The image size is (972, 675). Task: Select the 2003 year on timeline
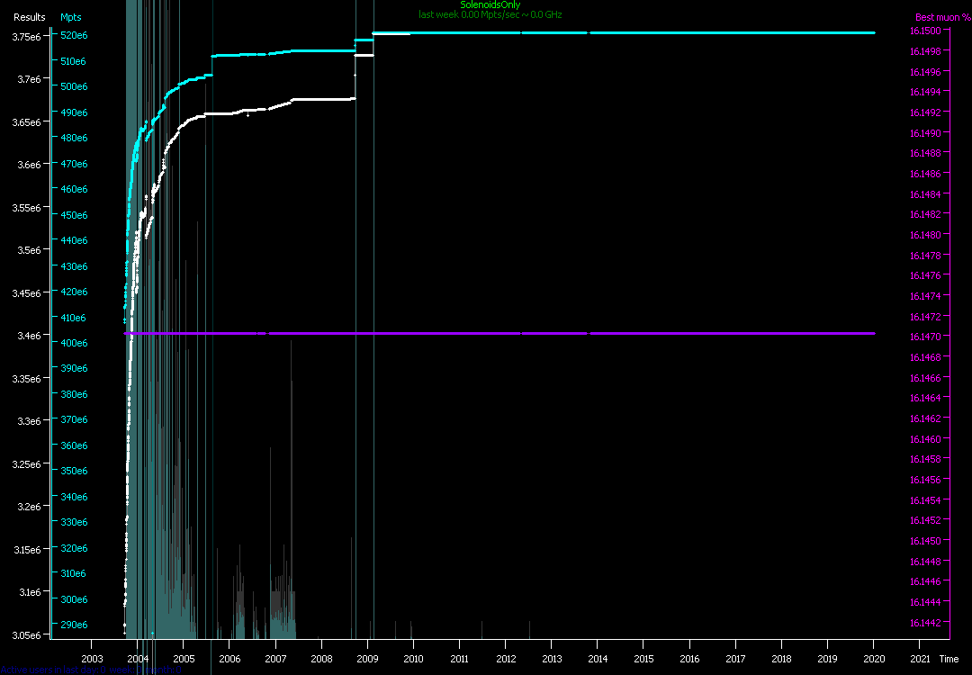(x=91, y=659)
